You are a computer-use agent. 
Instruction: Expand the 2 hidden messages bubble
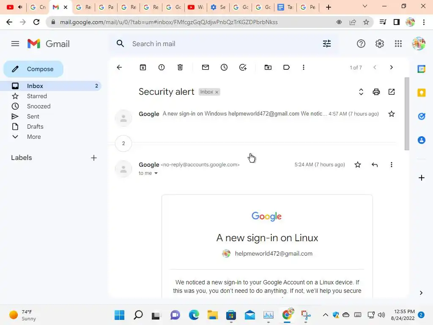tap(123, 143)
